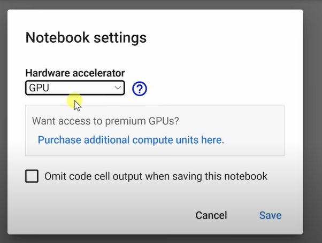Click the chevron arrow in the accelerator box
This screenshot has height=243, width=322.
(118, 88)
